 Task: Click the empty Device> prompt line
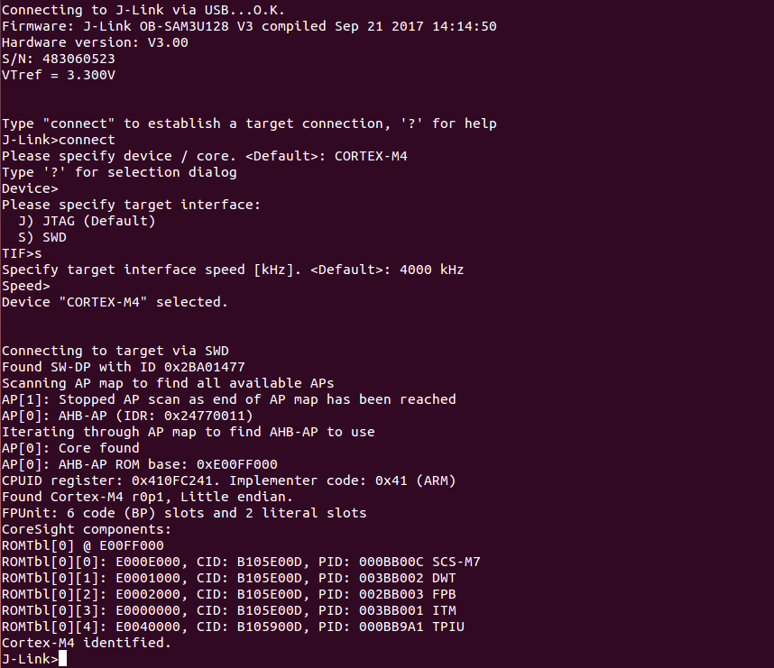(30, 188)
